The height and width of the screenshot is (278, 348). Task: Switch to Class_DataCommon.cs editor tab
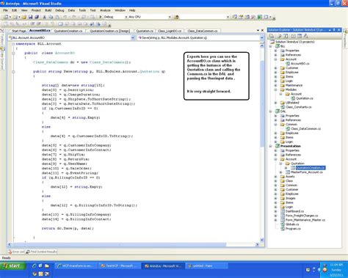pyautogui.click(x=203, y=31)
